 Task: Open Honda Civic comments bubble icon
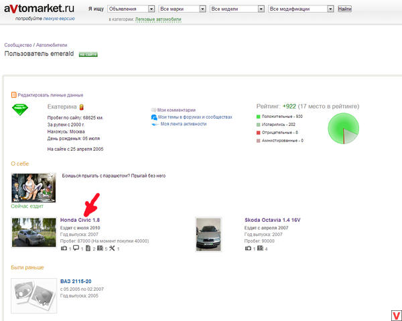point(76,248)
